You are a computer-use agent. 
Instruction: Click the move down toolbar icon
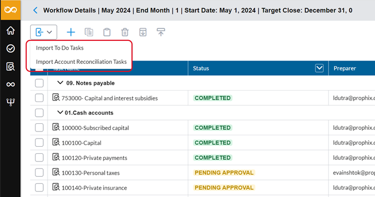[143, 32]
